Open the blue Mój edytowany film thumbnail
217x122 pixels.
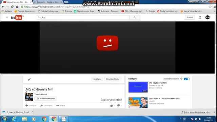click(x=138, y=87)
